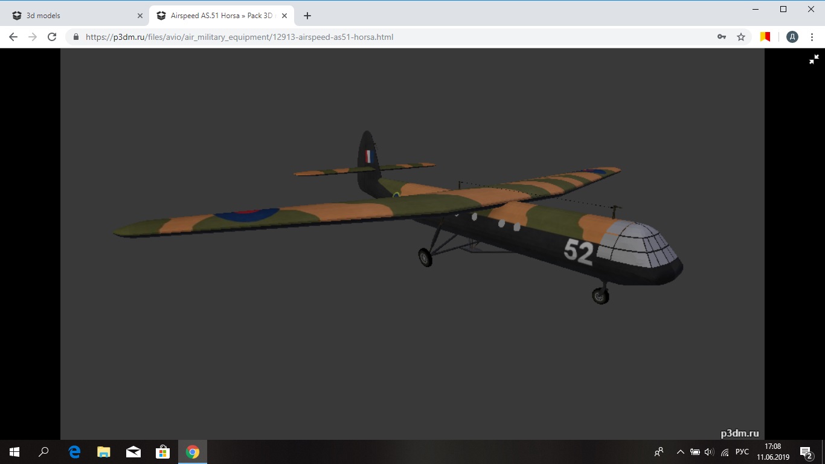The width and height of the screenshot is (825, 464).
Task: Close the "3d models" tab
Action: (x=140, y=16)
